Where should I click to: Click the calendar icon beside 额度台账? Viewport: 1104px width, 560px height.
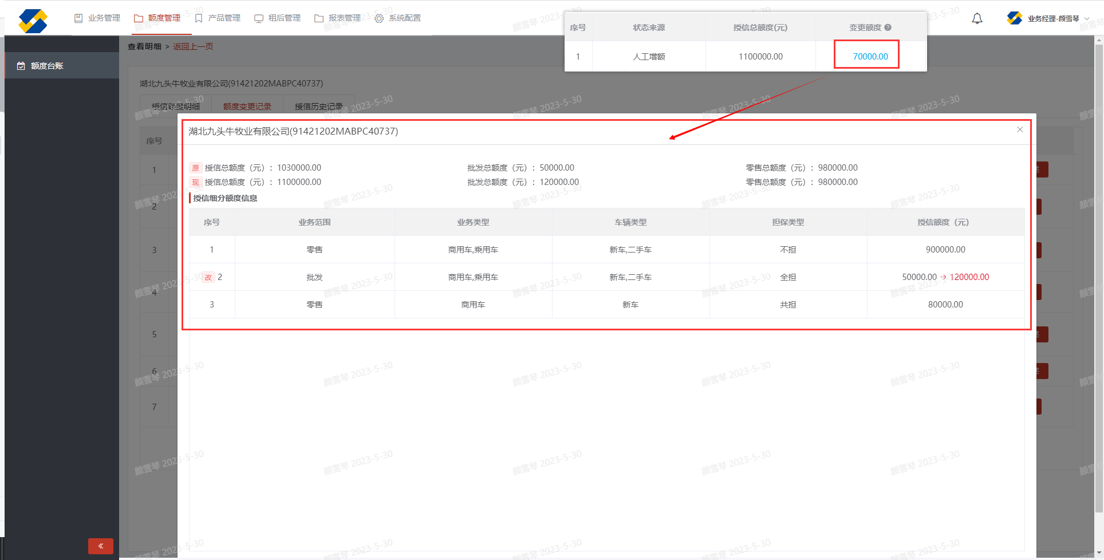tap(21, 66)
